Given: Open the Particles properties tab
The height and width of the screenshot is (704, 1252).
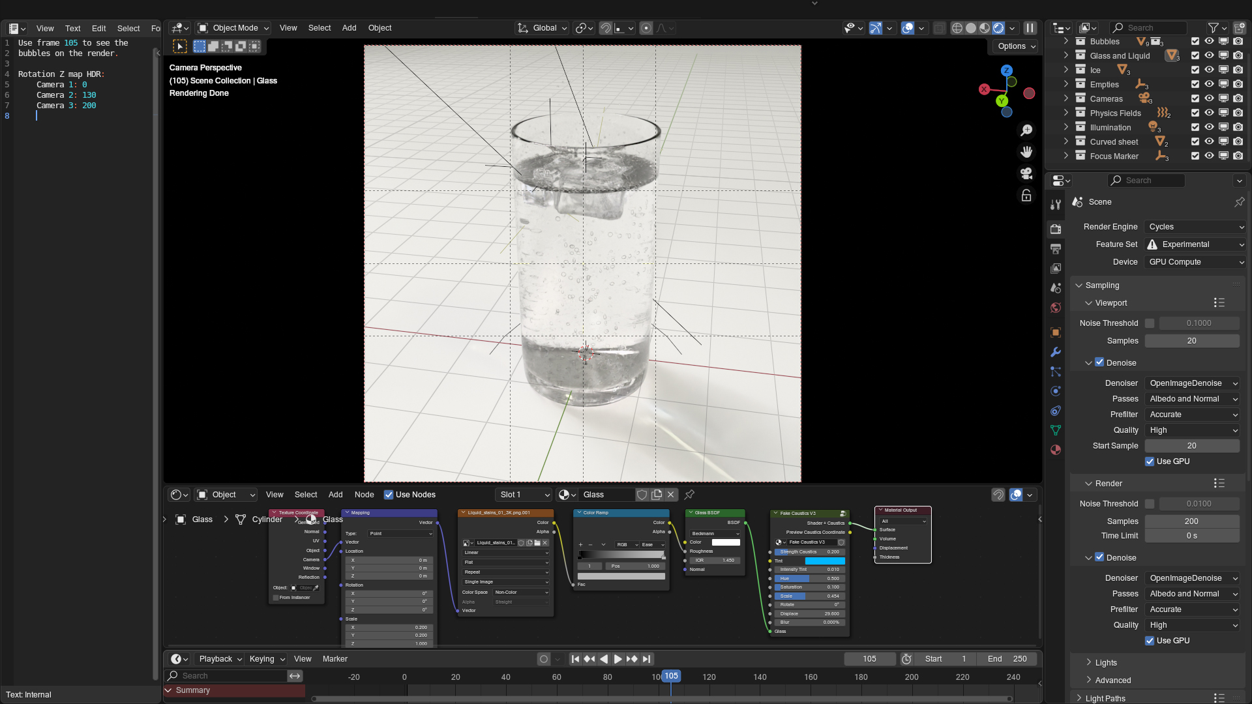Looking at the screenshot, I should point(1056,372).
